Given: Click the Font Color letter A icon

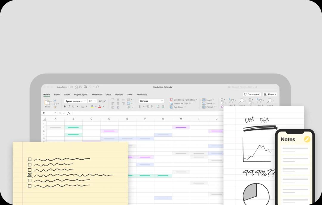Looking at the screenshot, I should [100, 107].
